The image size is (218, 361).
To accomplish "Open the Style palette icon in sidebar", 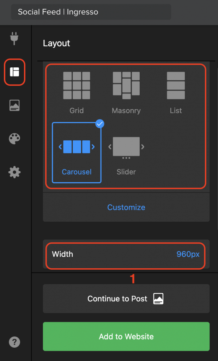I will coord(14,139).
